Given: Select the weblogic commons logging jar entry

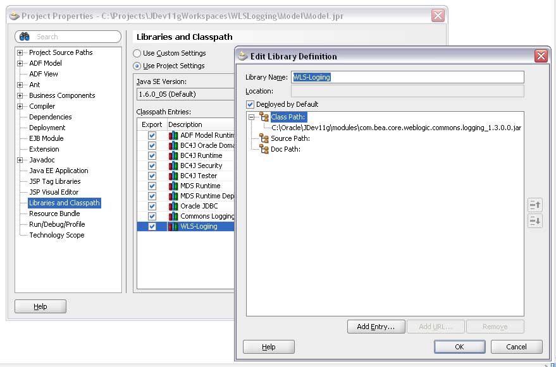Looking at the screenshot, I should coord(396,128).
